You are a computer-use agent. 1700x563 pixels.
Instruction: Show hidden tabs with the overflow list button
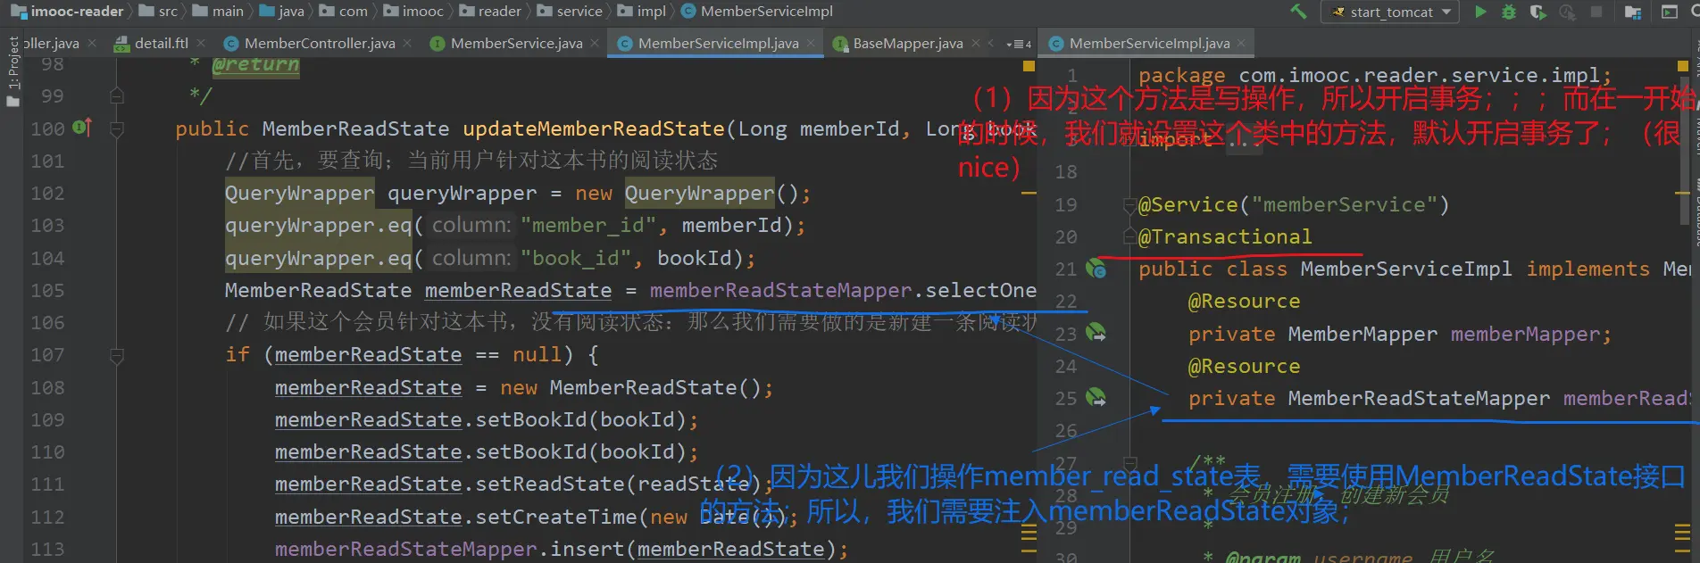click(1019, 43)
